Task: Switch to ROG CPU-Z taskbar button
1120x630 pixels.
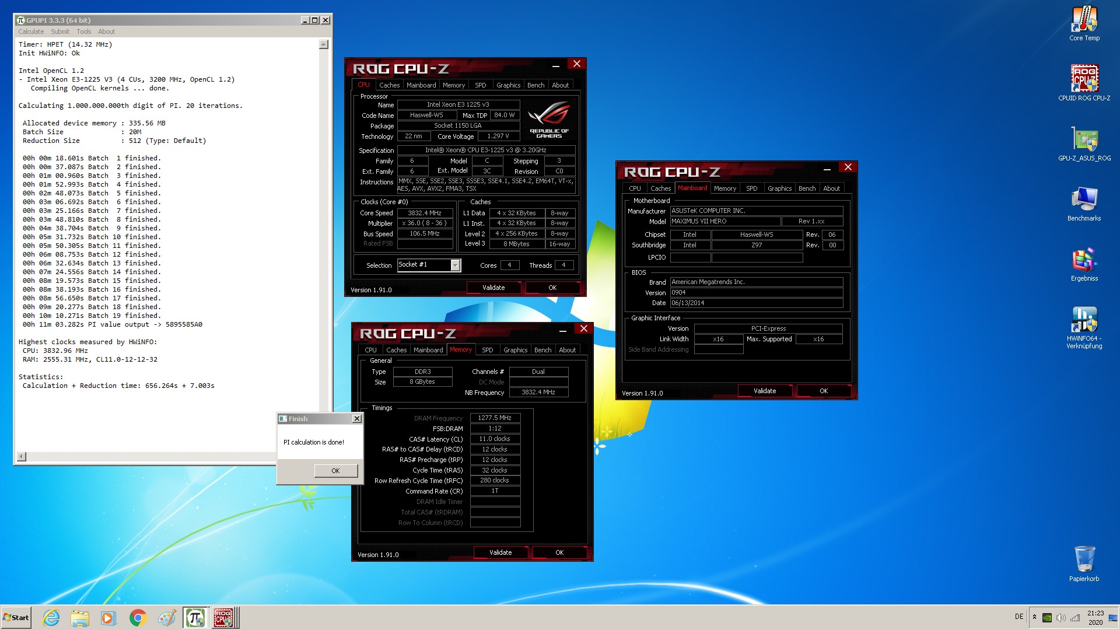Action: coord(224,618)
